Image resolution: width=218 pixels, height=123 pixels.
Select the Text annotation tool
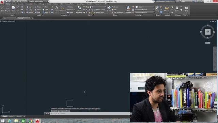(57, 9)
